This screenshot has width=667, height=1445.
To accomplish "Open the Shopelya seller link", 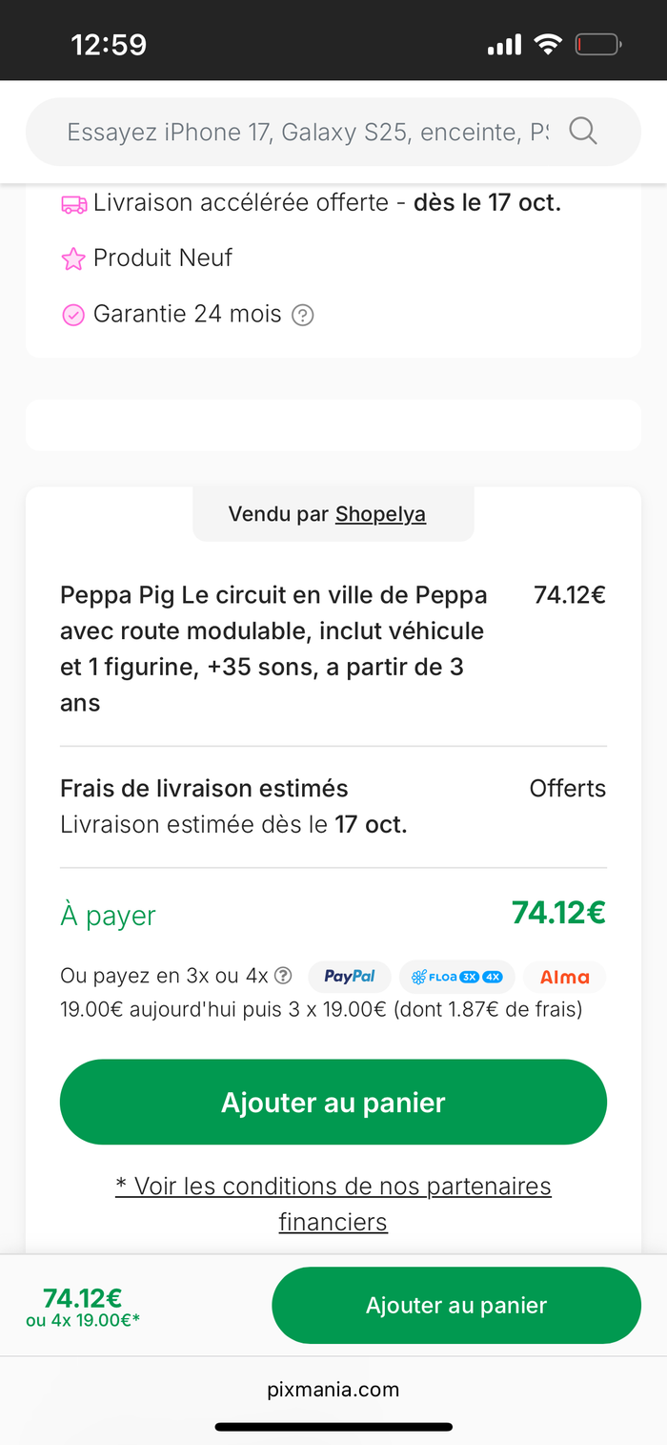I will 380,515.
